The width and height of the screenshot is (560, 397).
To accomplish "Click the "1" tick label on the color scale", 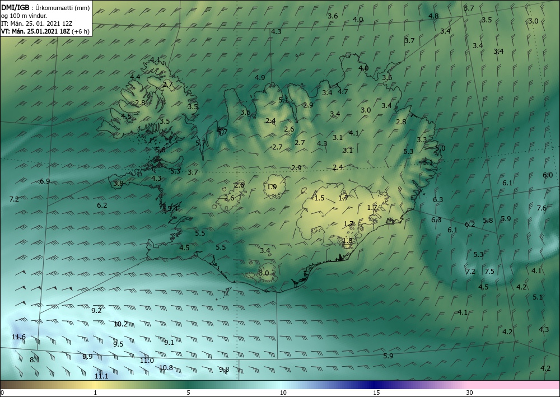I will click(95, 393).
